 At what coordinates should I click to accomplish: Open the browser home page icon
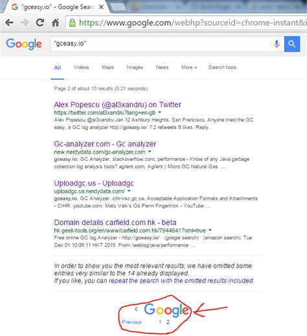click(x=56, y=23)
